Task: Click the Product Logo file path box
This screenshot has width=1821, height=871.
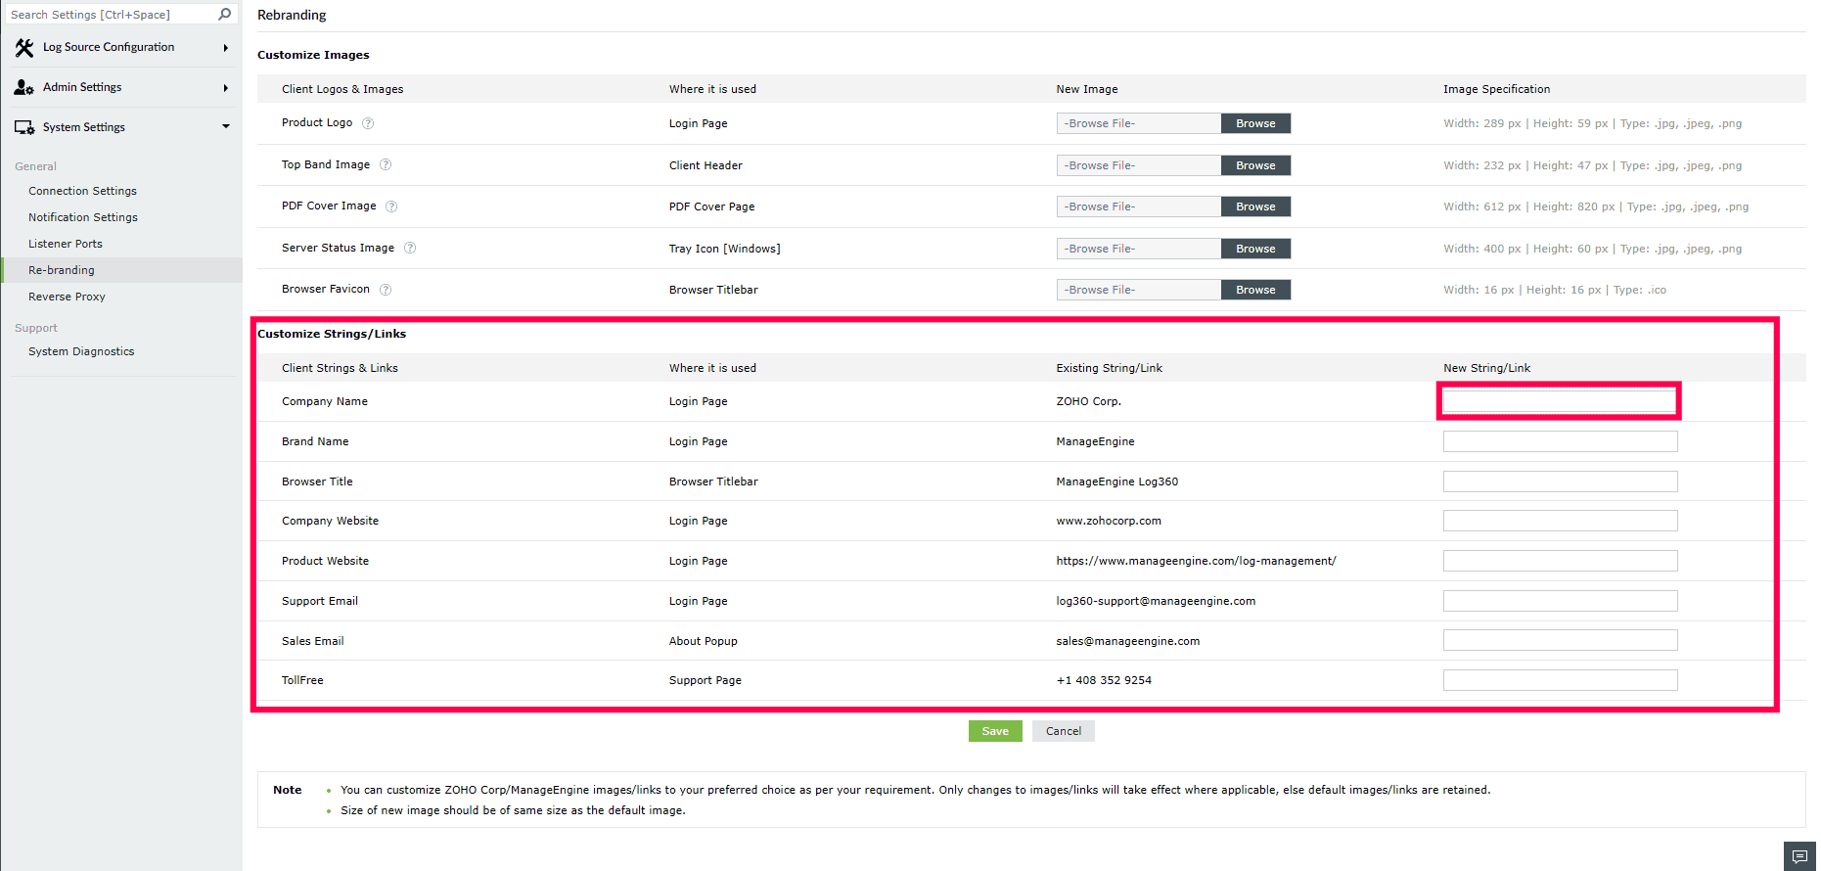Action: (1139, 123)
